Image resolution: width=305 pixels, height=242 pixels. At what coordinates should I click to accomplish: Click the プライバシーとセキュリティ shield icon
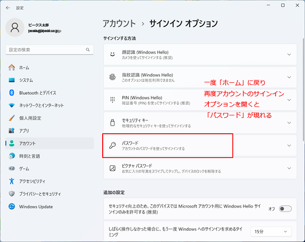[x=11, y=194]
